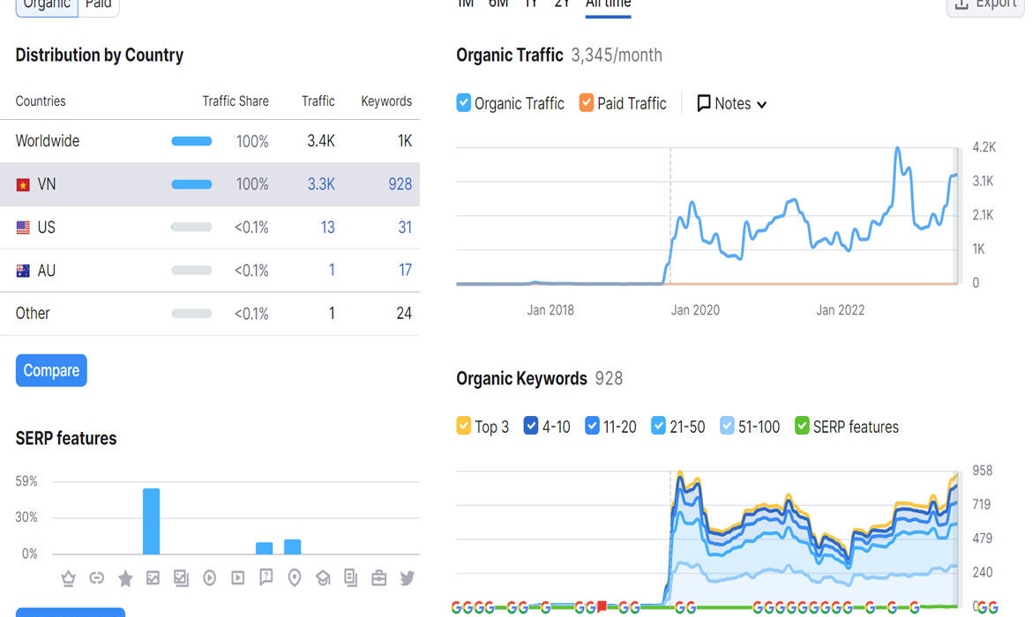Toggle the 21-50 positions checkbox
This screenshot has height=617, width=1032.
(x=658, y=426)
